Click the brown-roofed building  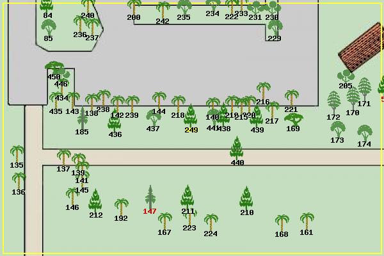click(x=363, y=51)
